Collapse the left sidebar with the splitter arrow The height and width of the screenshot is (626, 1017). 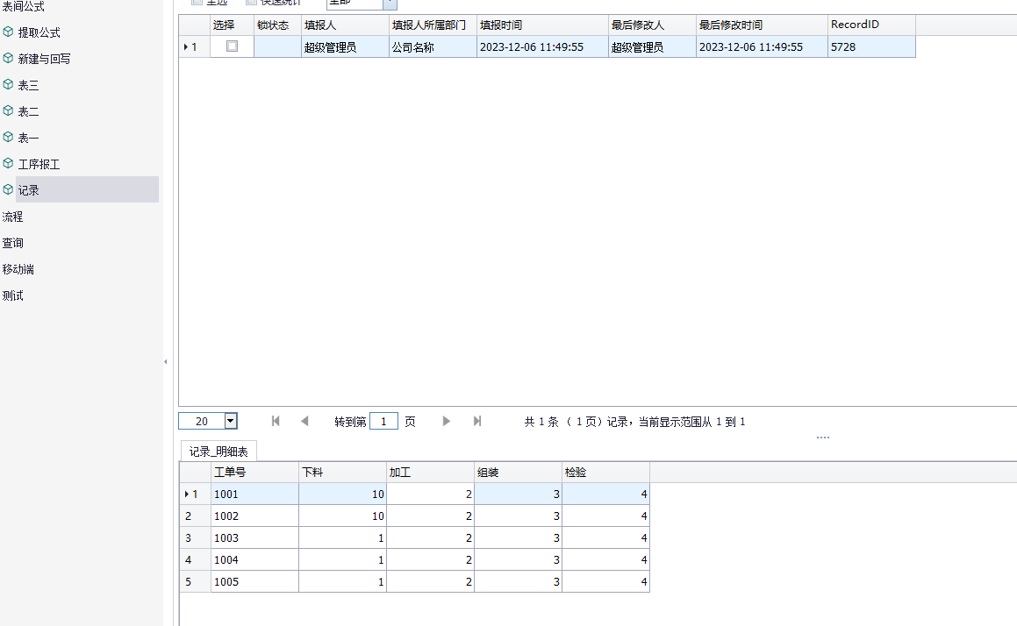165,361
